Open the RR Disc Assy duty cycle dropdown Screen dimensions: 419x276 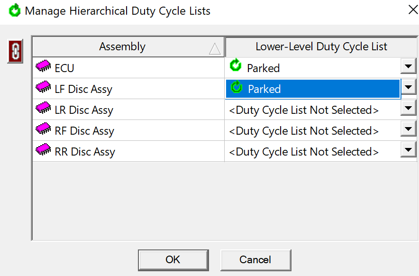pyautogui.click(x=408, y=149)
